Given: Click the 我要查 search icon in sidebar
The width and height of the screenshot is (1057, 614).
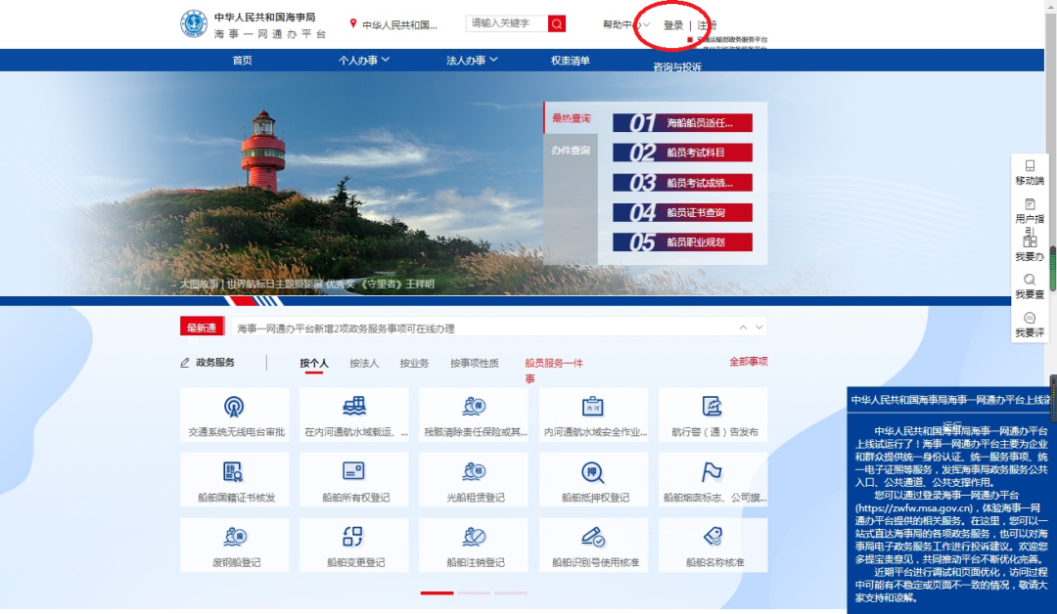Looking at the screenshot, I should tap(1030, 280).
